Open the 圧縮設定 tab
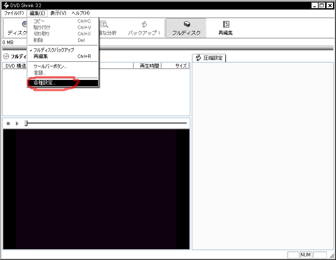Viewport: 336px width, 260px height. [x=209, y=58]
